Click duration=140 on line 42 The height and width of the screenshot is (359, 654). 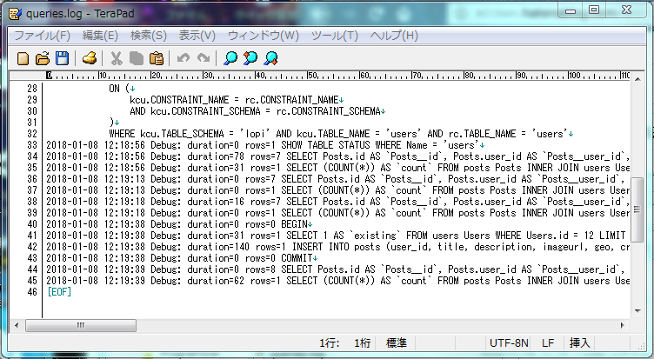coord(218,247)
